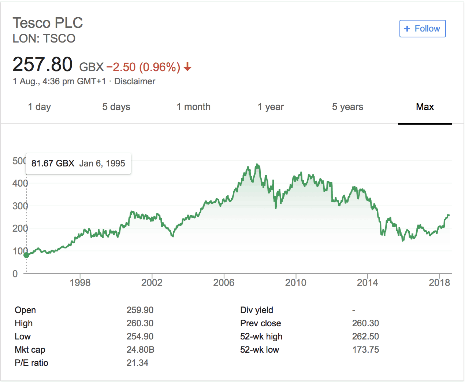Click the LON: TSCO ticker text
The height and width of the screenshot is (382, 465).
click(44, 38)
